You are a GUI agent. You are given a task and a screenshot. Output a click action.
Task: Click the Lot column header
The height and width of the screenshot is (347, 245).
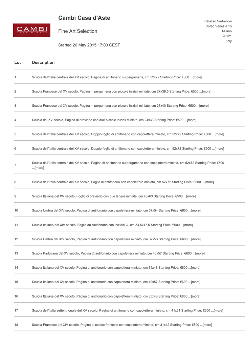18,63
